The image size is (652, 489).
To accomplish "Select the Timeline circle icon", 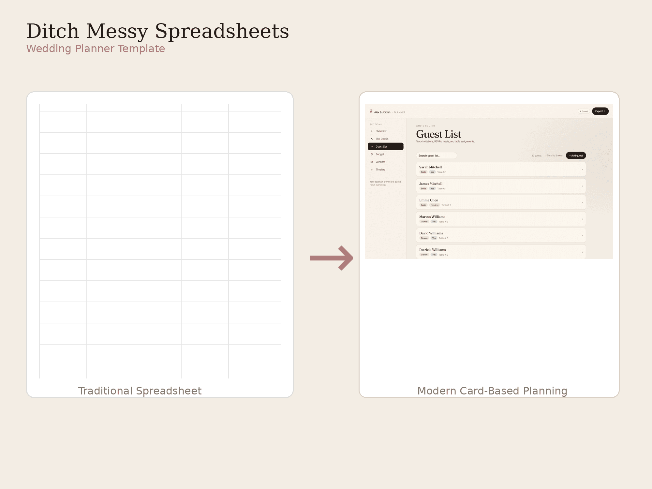I will [372, 170].
